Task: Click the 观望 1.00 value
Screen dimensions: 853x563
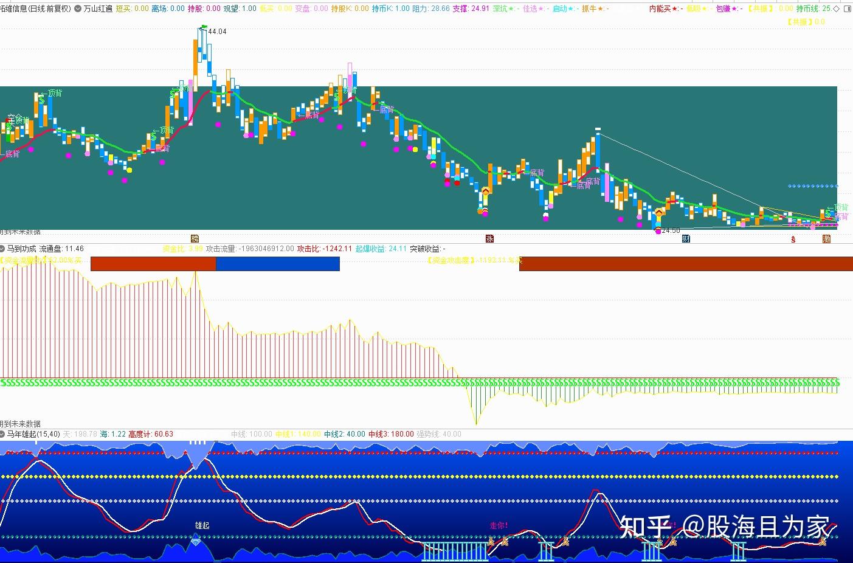Action: click(240, 9)
